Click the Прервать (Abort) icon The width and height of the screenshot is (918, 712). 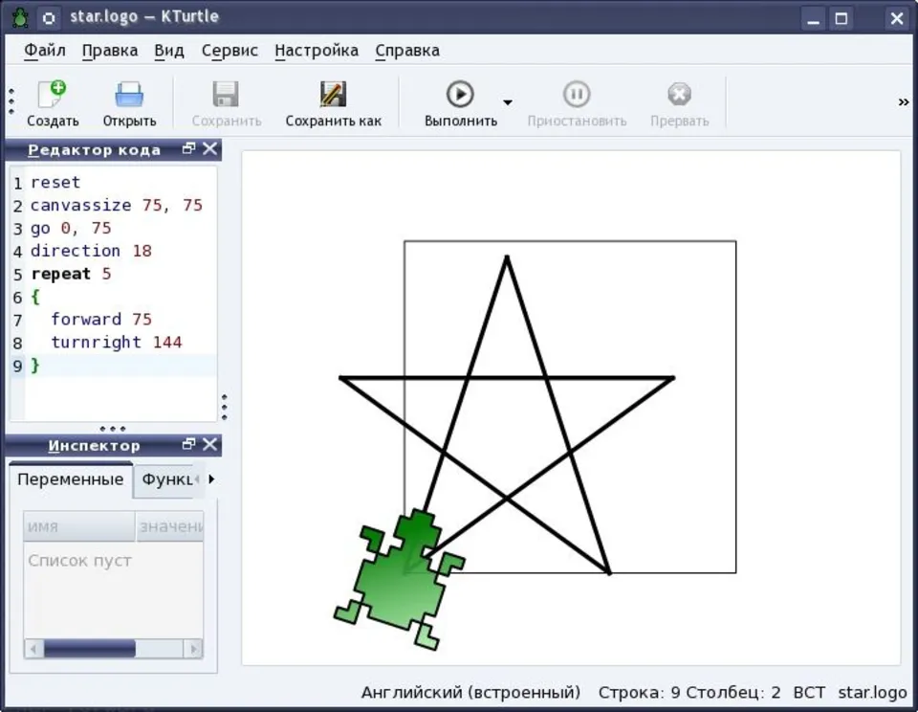coord(679,94)
